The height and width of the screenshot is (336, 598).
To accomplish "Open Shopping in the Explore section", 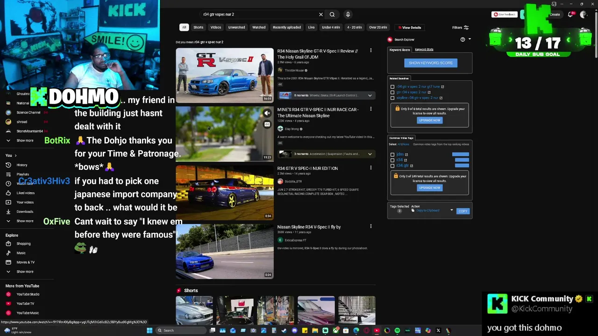I will [23, 244].
